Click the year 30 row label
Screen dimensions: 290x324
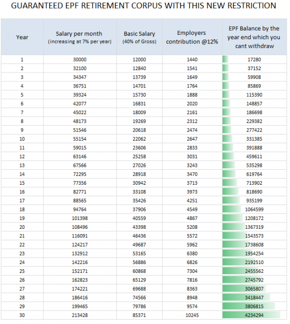click(22, 315)
